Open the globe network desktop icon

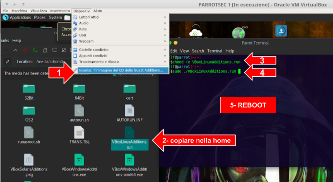click(239, 32)
